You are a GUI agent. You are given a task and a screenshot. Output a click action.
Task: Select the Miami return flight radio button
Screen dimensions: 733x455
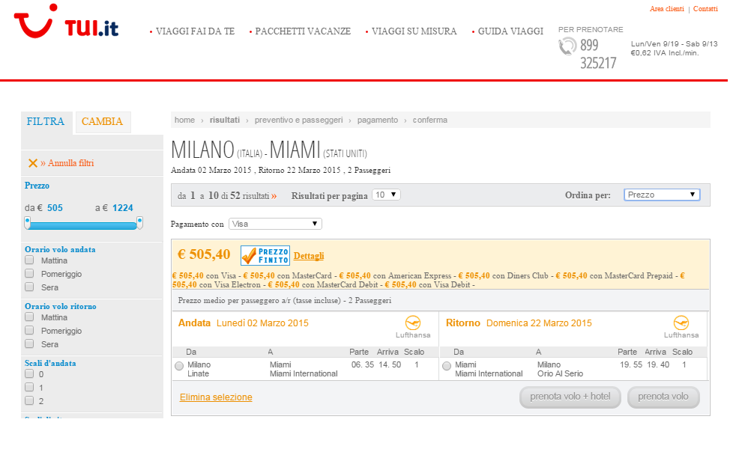click(x=447, y=366)
